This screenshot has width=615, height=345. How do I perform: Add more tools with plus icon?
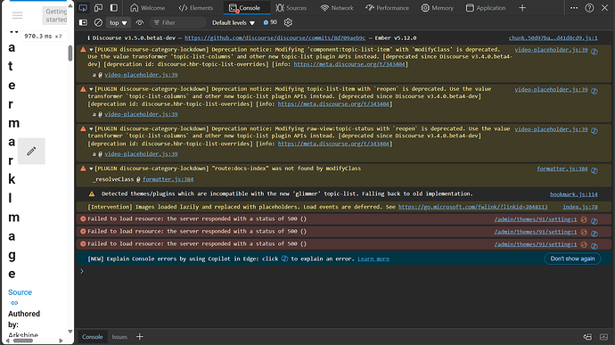[522, 8]
